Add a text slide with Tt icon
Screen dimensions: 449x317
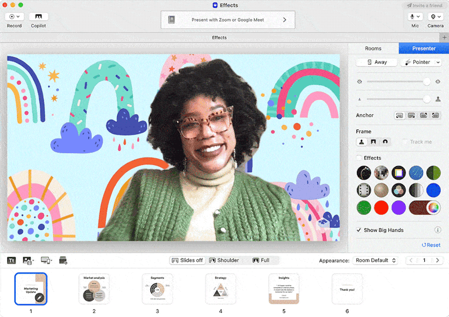pyautogui.click(x=11, y=260)
